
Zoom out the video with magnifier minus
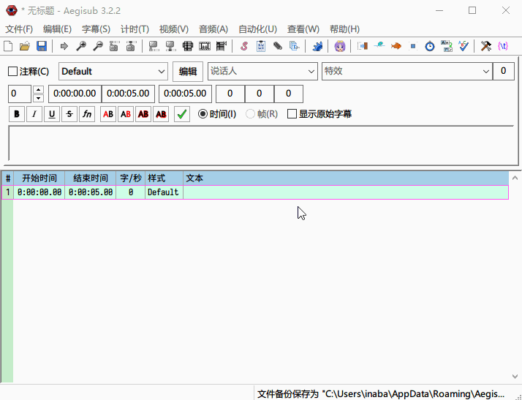97,46
